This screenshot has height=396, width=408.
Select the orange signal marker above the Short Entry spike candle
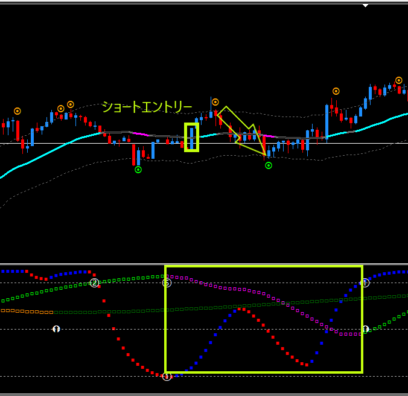pos(215,102)
